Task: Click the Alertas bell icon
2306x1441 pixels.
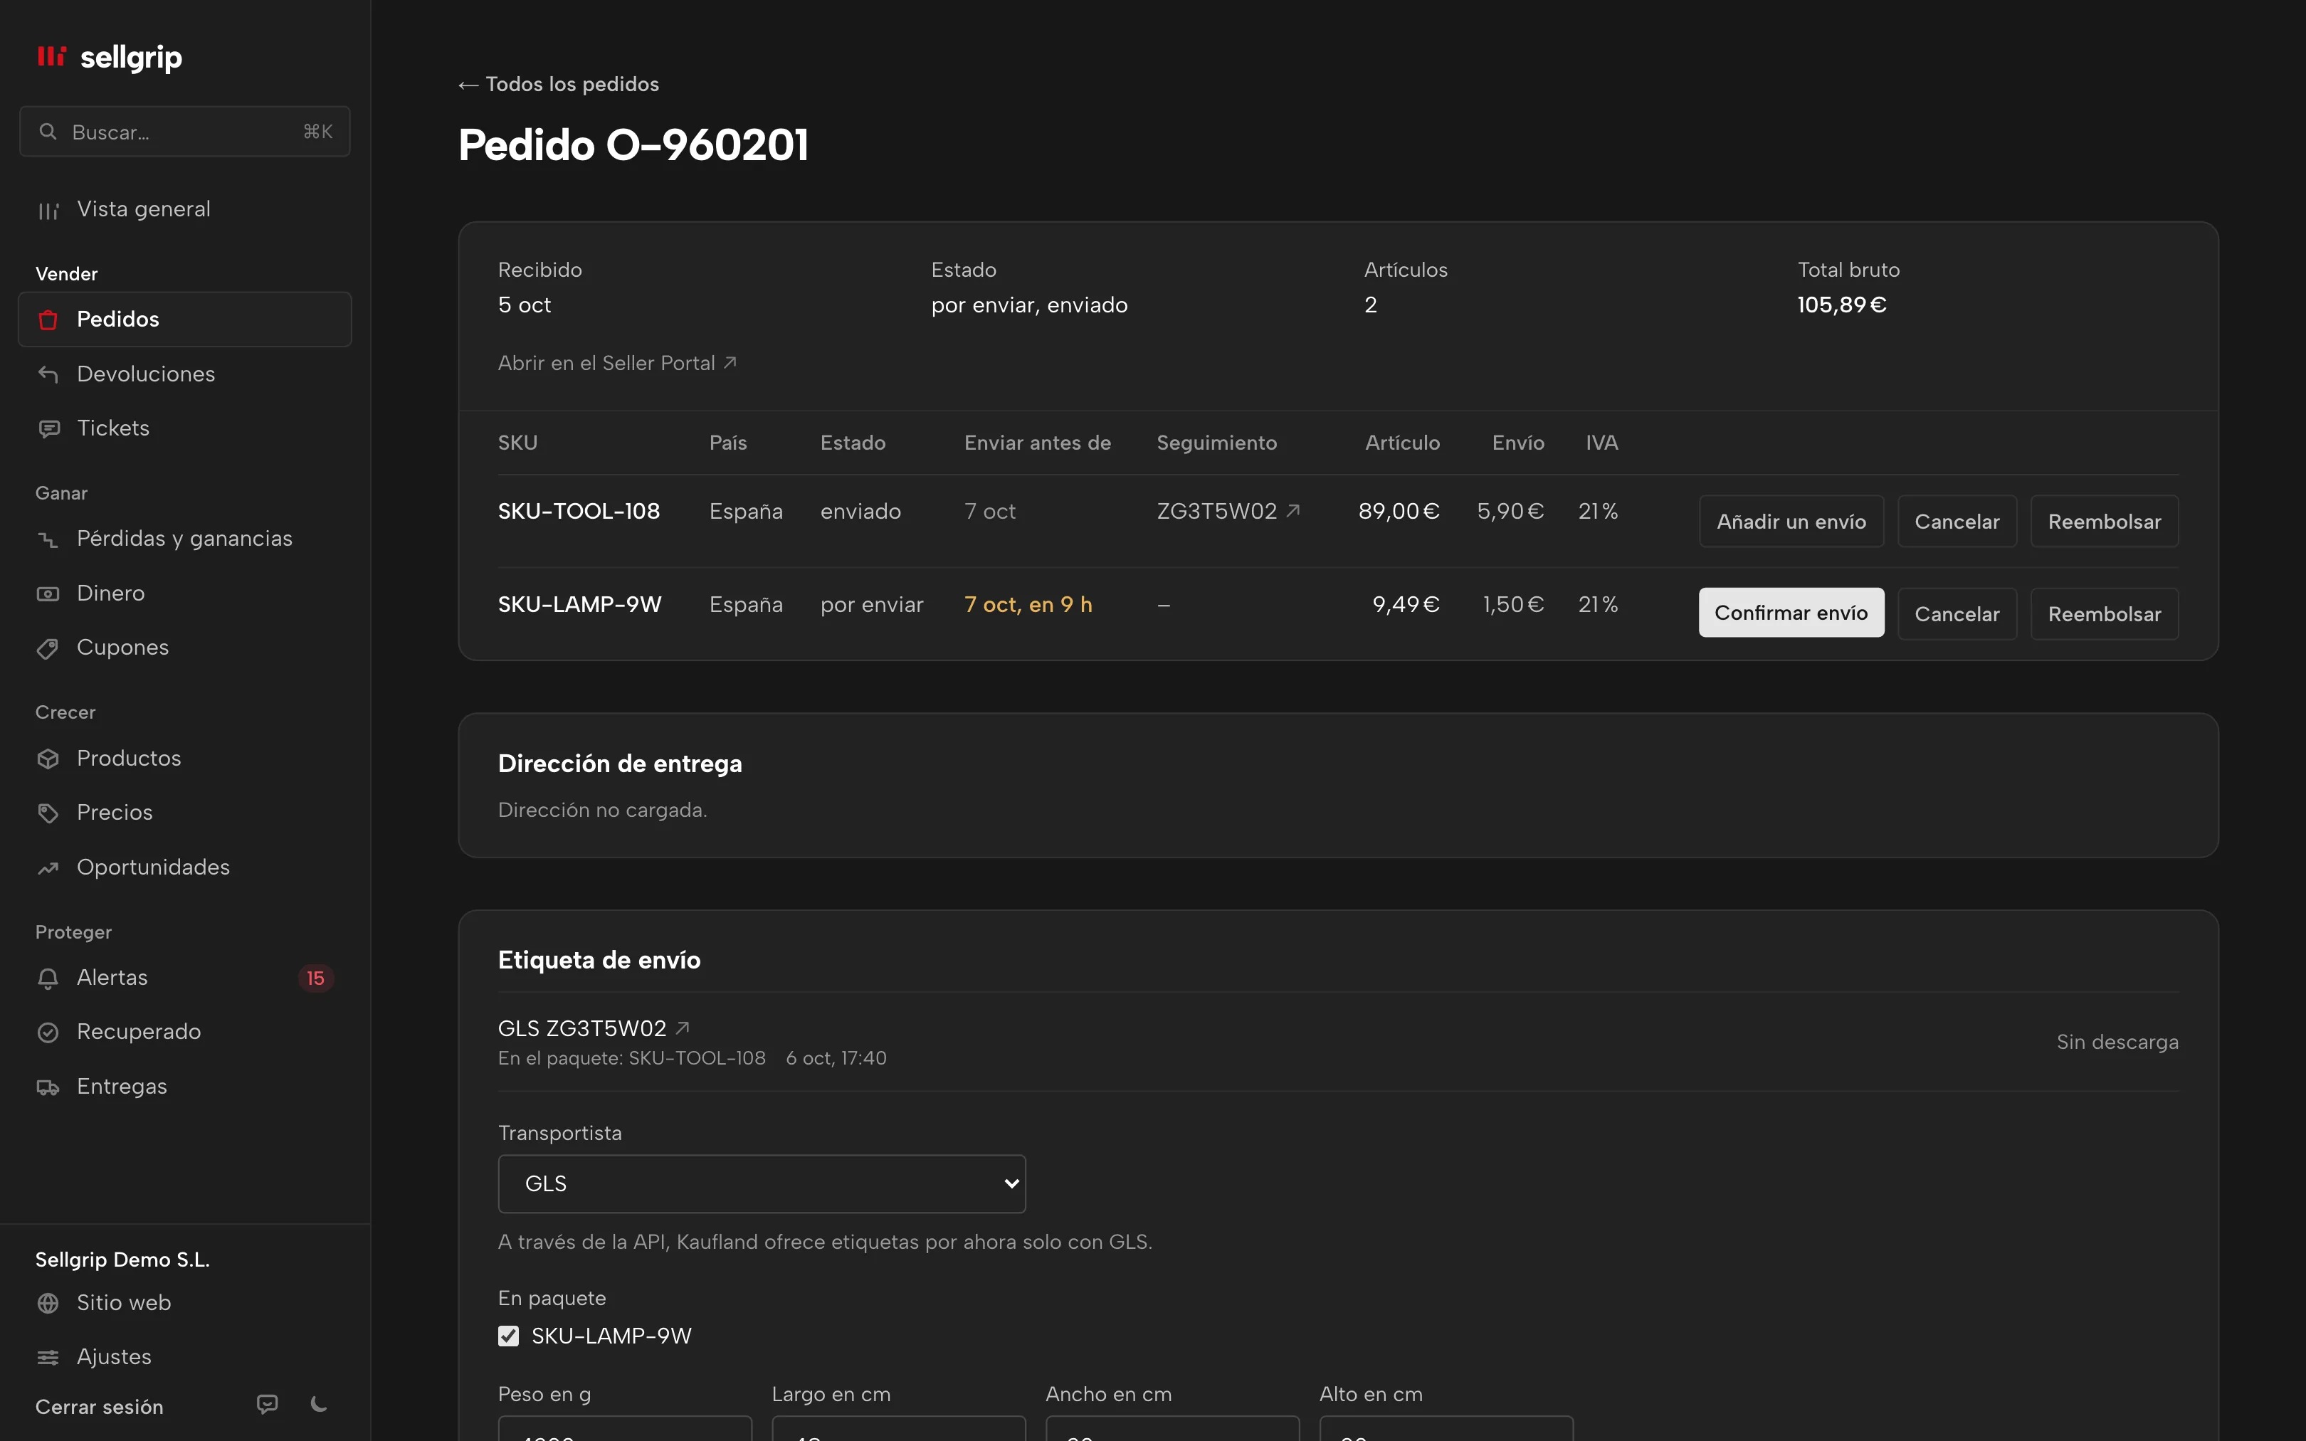Action: tap(48, 978)
